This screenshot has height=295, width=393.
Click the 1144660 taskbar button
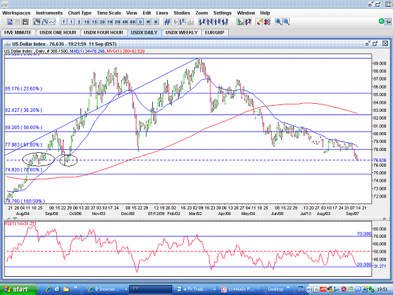pos(240,289)
